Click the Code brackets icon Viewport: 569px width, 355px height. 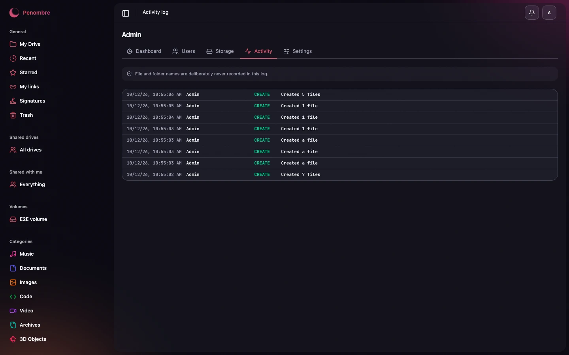13,297
